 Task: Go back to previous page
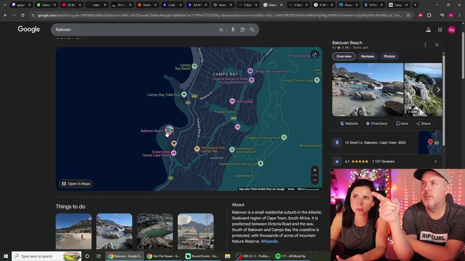(5, 15)
